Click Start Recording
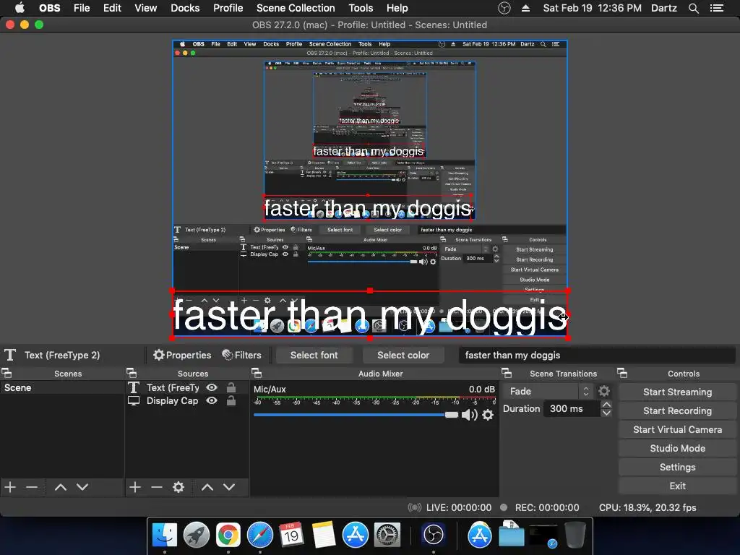The height and width of the screenshot is (555, 740). pos(677,410)
